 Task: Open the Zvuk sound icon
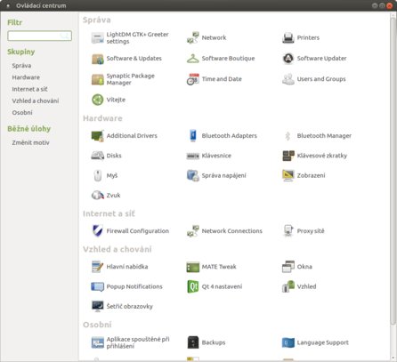tap(98, 196)
